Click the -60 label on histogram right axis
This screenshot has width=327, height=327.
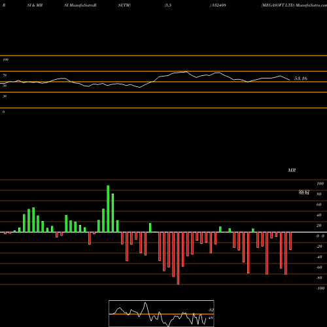[319, 267]
